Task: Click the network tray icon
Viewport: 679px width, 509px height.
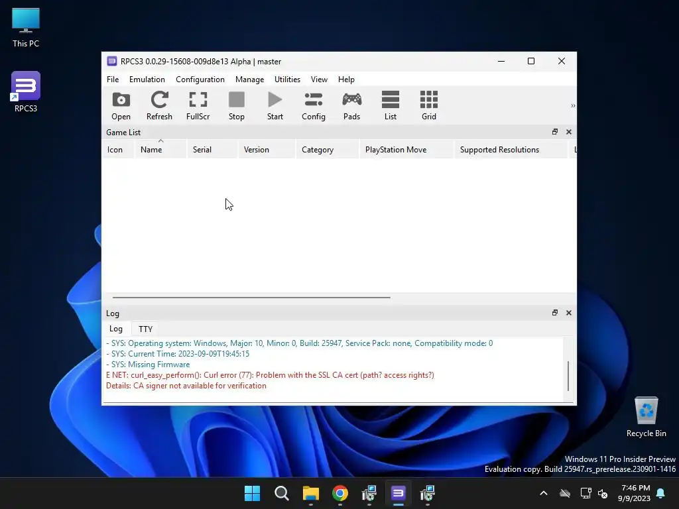Action: (586, 493)
